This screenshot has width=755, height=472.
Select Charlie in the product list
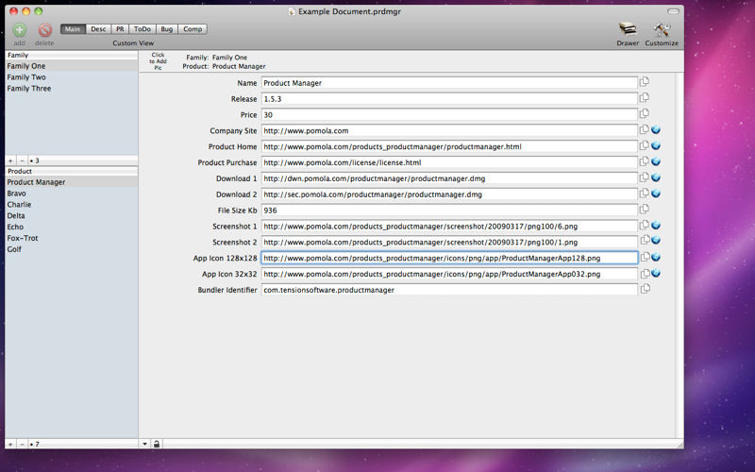[x=72, y=204]
